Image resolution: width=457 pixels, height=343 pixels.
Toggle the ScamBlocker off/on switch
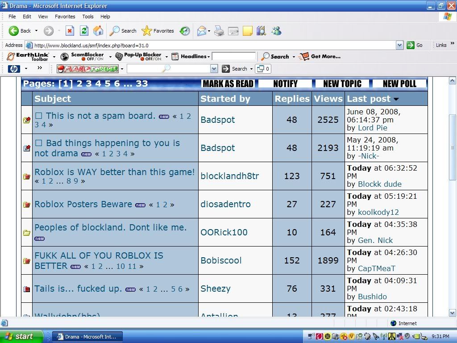87,56
